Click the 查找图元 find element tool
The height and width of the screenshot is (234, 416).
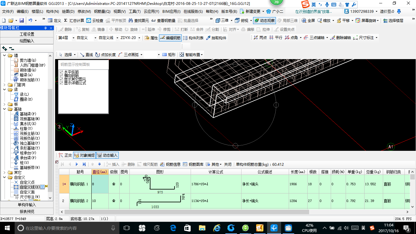pos(139,20)
